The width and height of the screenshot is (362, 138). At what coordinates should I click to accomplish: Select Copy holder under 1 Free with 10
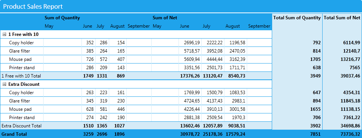[x=22, y=43]
